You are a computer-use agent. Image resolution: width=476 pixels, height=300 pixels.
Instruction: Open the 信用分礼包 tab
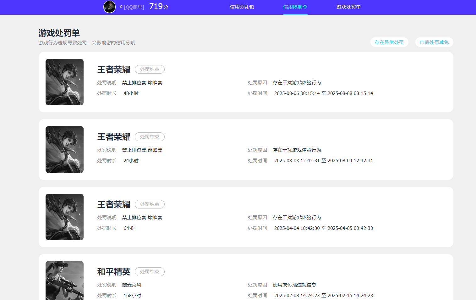[241, 7]
